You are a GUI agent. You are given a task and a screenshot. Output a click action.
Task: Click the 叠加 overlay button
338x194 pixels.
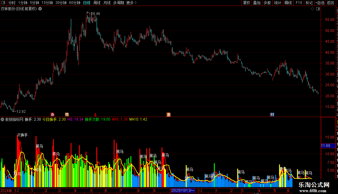(257, 3)
